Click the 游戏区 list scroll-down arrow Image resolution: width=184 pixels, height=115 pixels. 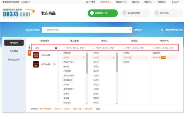point(117,103)
